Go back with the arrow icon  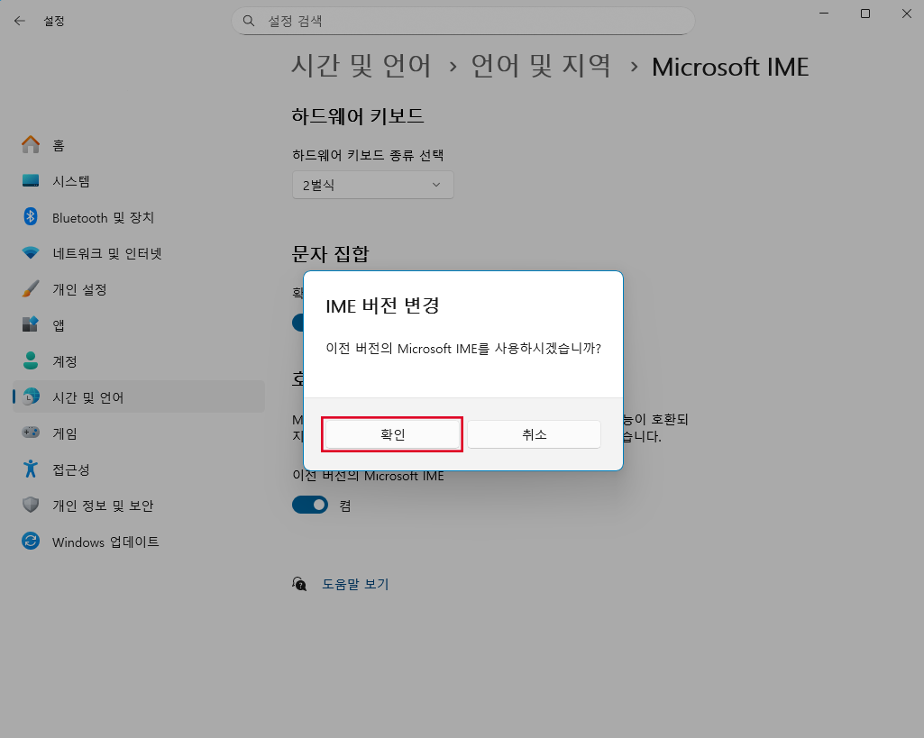(x=20, y=22)
